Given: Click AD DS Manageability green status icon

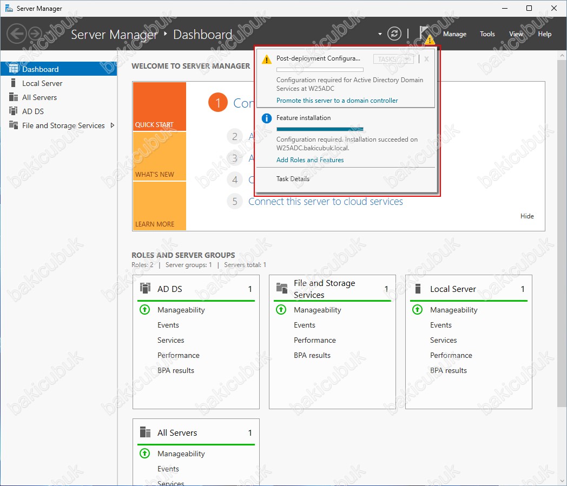Looking at the screenshot, I should (x=144, y=310).
